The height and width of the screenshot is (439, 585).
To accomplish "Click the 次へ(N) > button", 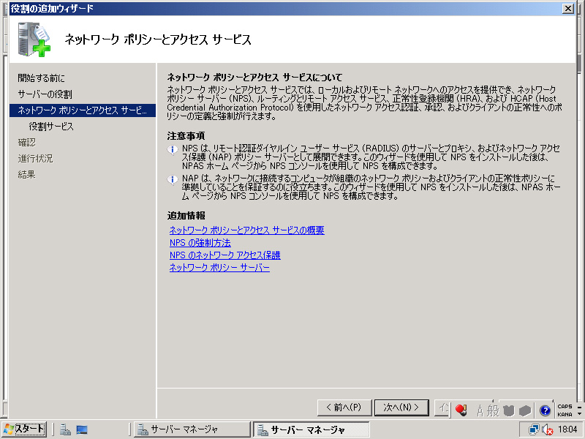I will tap(401, 408).
